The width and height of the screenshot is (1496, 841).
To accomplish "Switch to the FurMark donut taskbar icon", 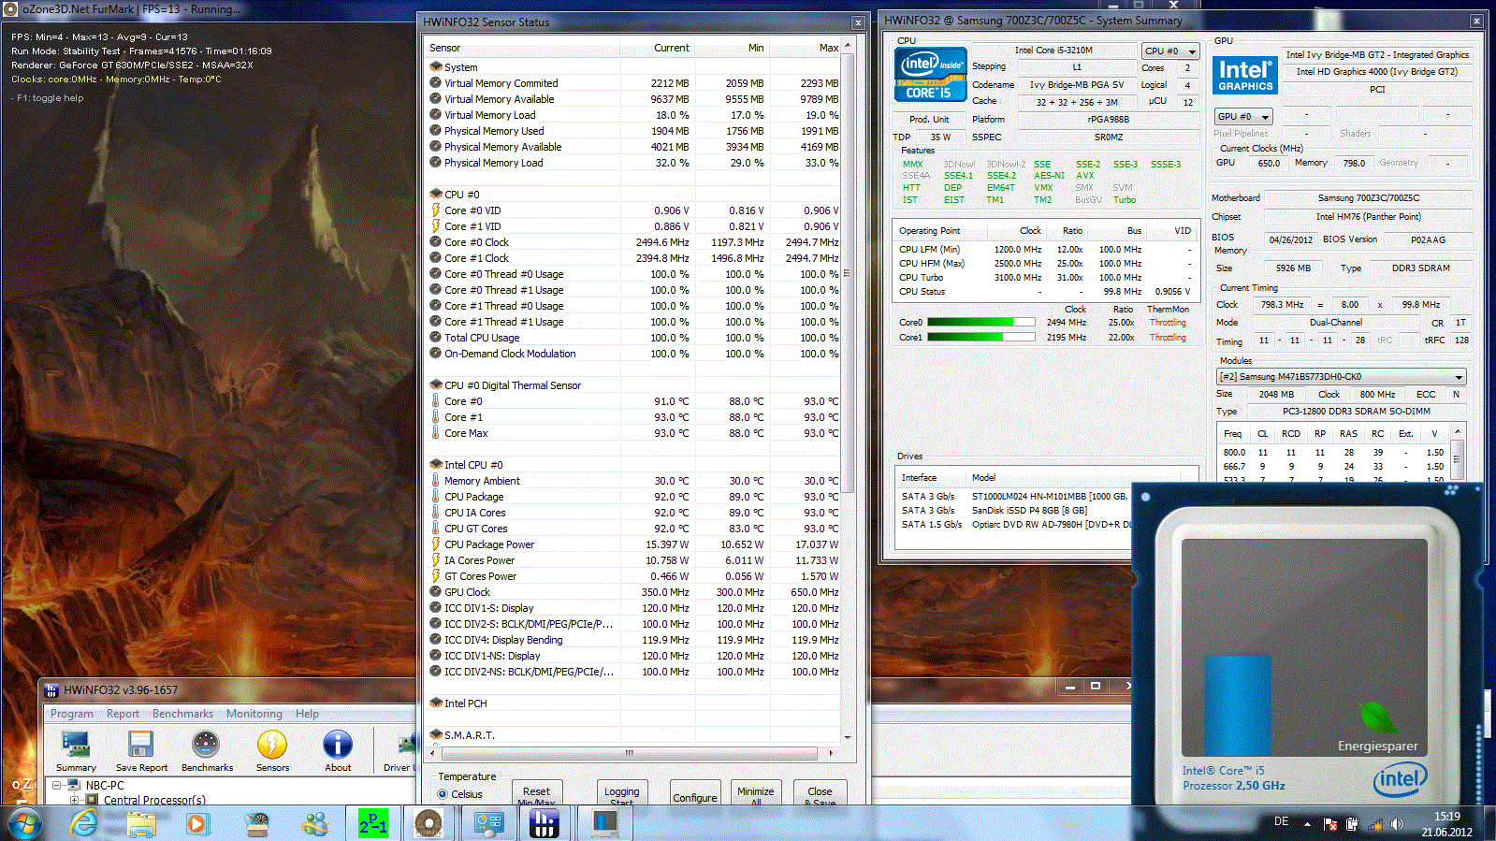I will click(x=428, y=824).
